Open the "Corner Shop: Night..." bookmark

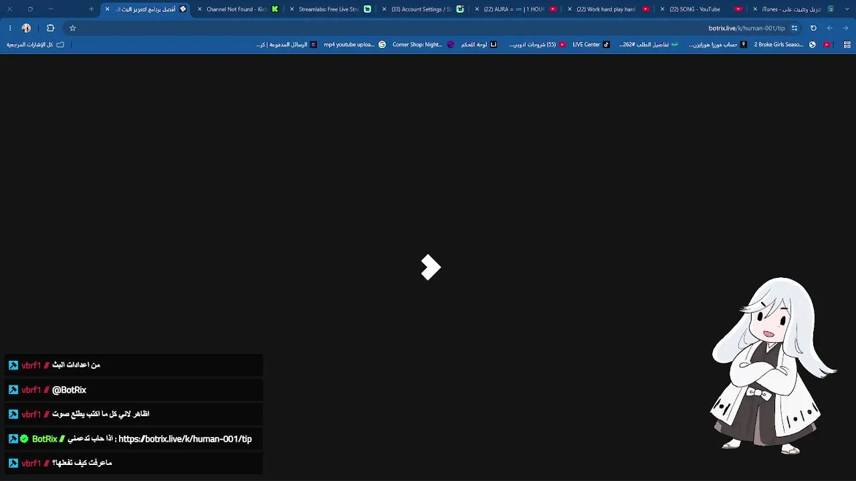[423, 45]
